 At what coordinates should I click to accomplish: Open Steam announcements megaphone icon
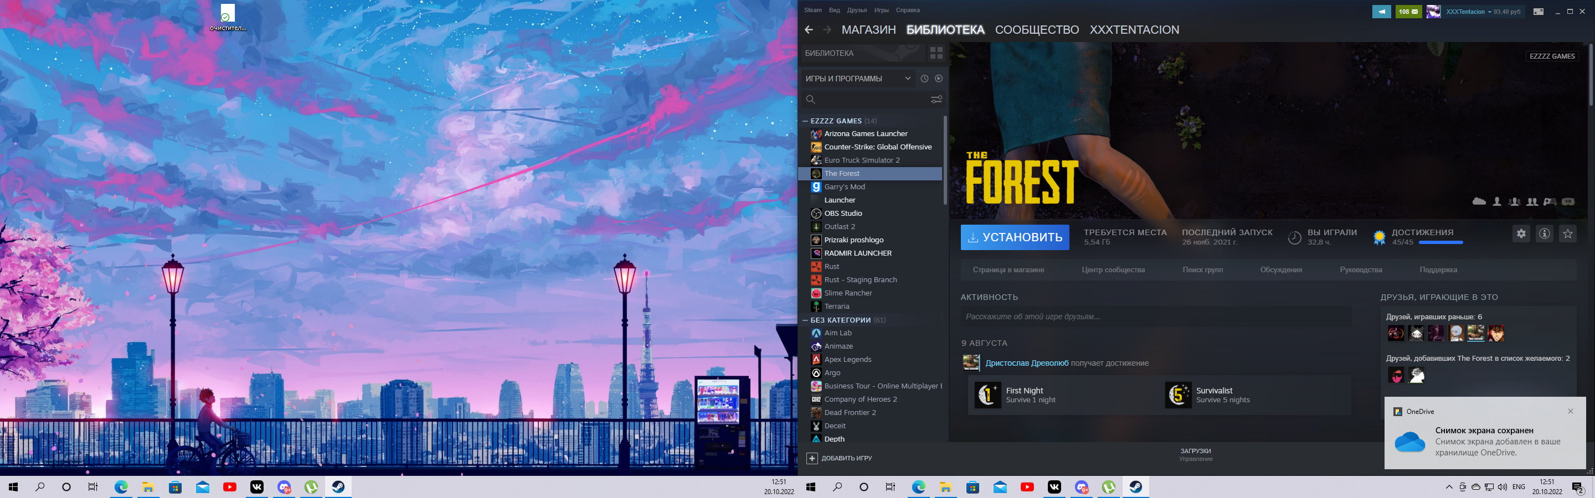(x=1381, y=11)
